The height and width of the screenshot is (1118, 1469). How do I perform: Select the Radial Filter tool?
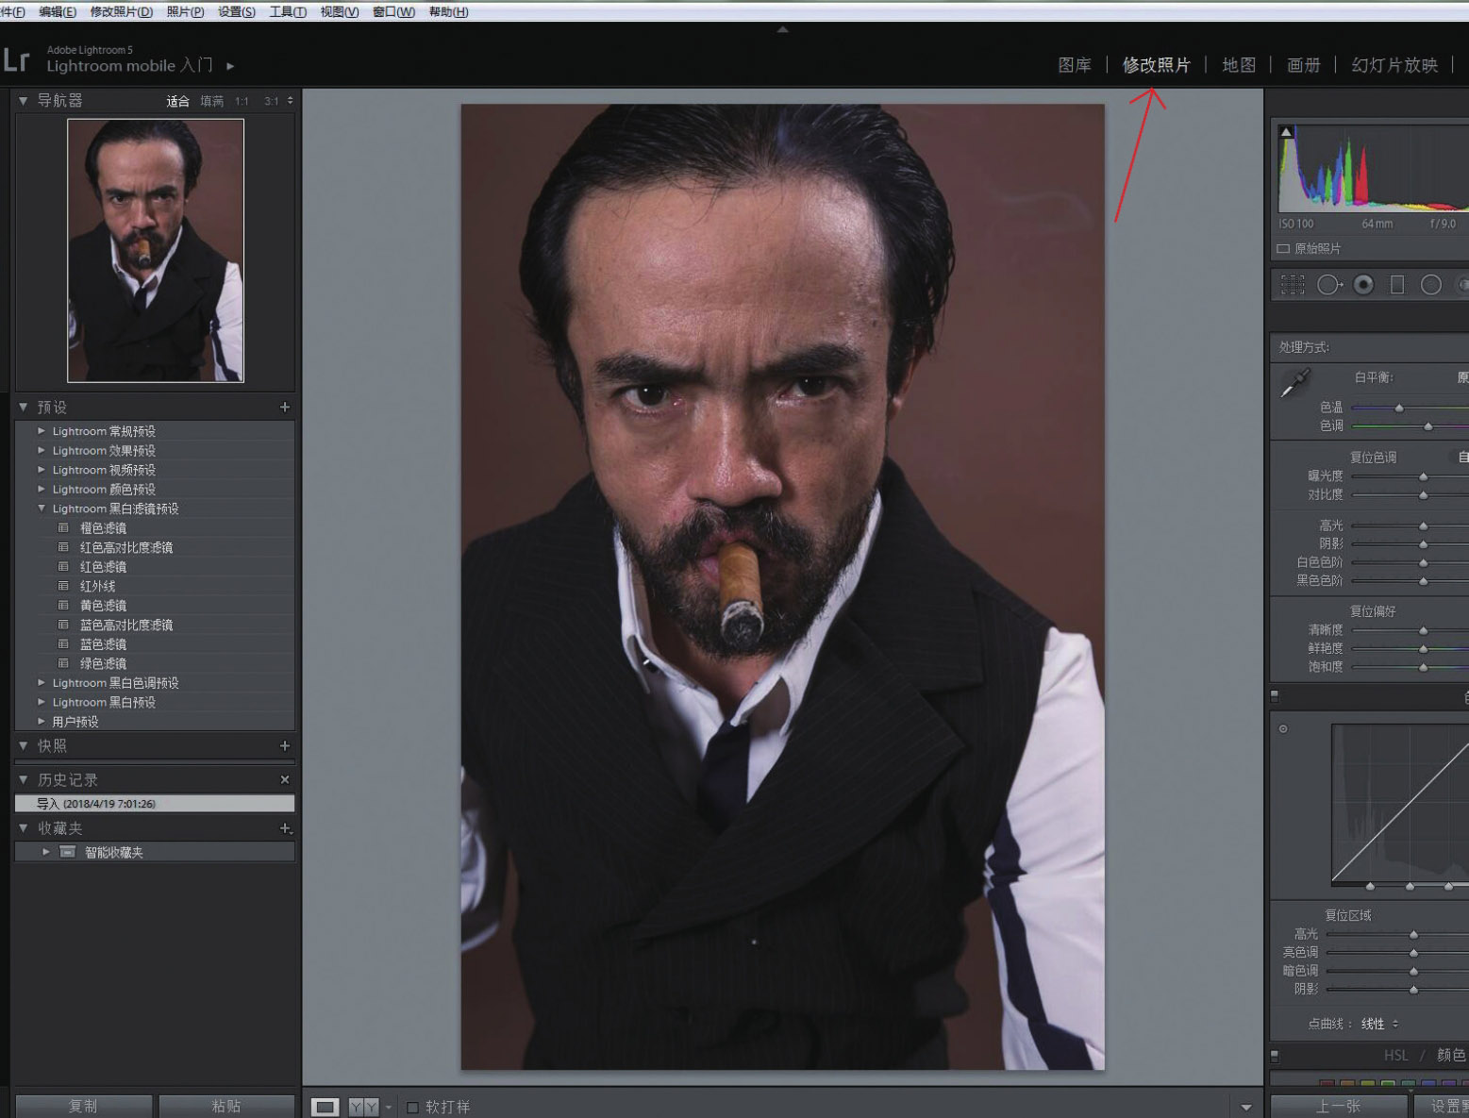click(1431, 284)
